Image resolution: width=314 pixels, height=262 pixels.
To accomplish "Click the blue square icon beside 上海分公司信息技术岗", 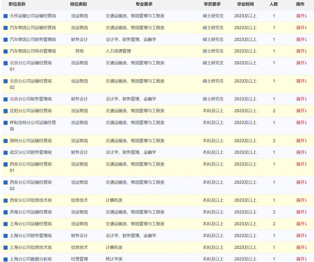I will pos(6,247).
